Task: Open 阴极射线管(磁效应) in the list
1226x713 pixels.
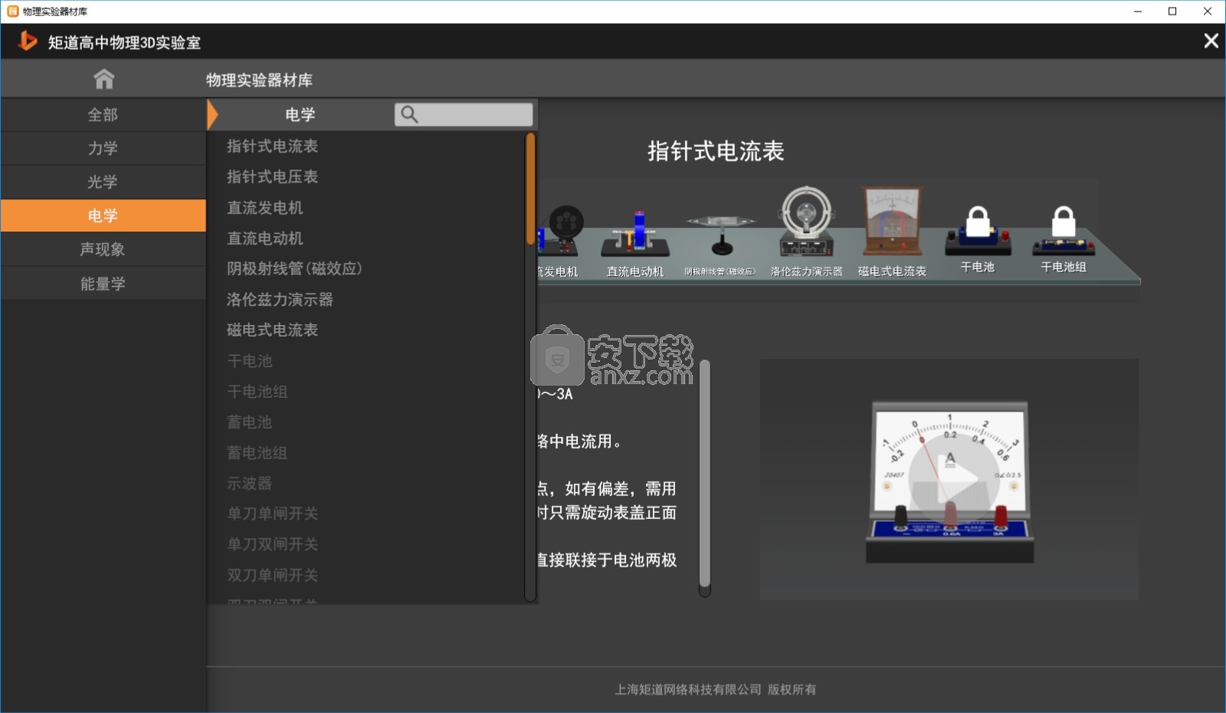Action: pos(294,269)
